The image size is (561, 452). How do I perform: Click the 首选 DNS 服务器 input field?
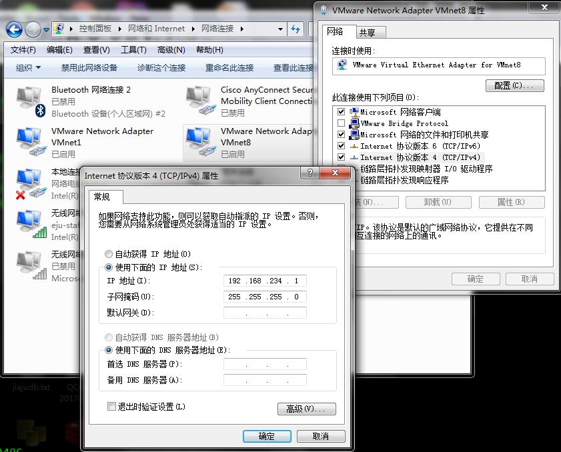[x=265, y=364]
